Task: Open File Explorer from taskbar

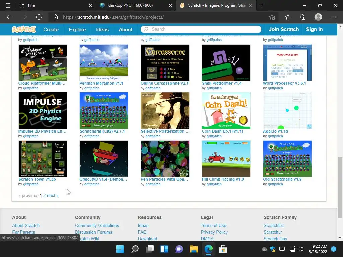Action: coord(194,249)
